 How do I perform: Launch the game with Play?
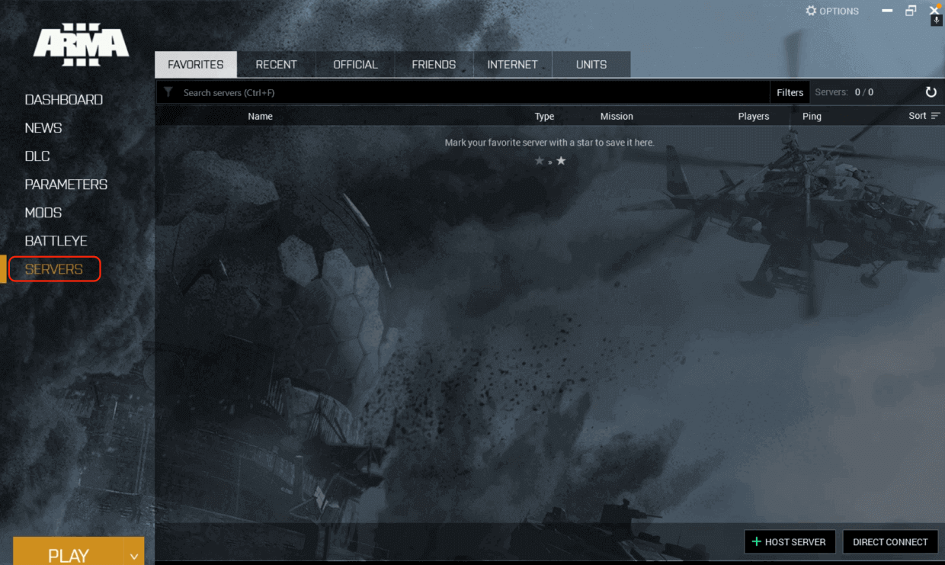pyautogui.click(x=69, y=556)
